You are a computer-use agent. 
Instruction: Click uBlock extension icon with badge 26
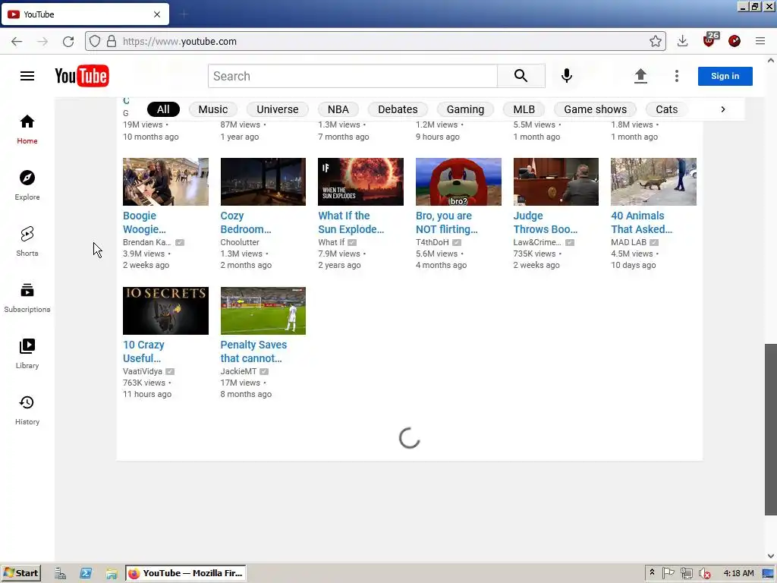point(710,40)
